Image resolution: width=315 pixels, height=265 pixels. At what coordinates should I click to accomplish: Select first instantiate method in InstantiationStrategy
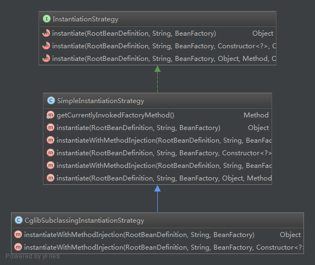coord(134,33)
